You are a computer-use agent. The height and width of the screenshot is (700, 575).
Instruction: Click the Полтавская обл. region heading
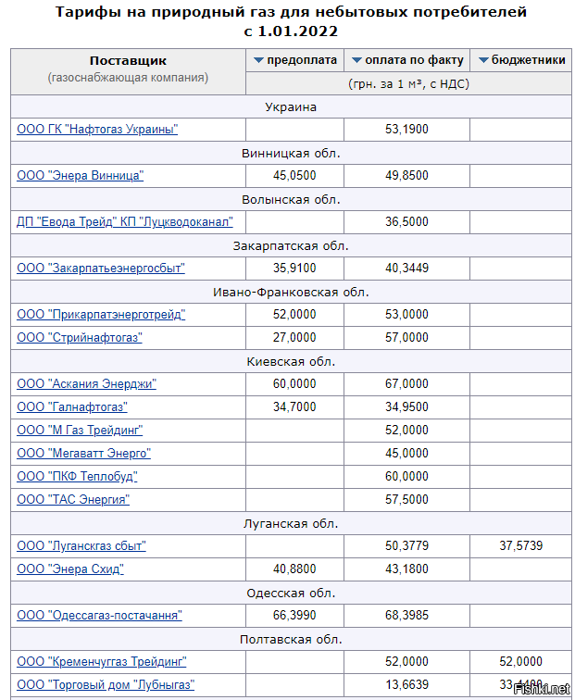pyautogui.click(x=291, y=640)
